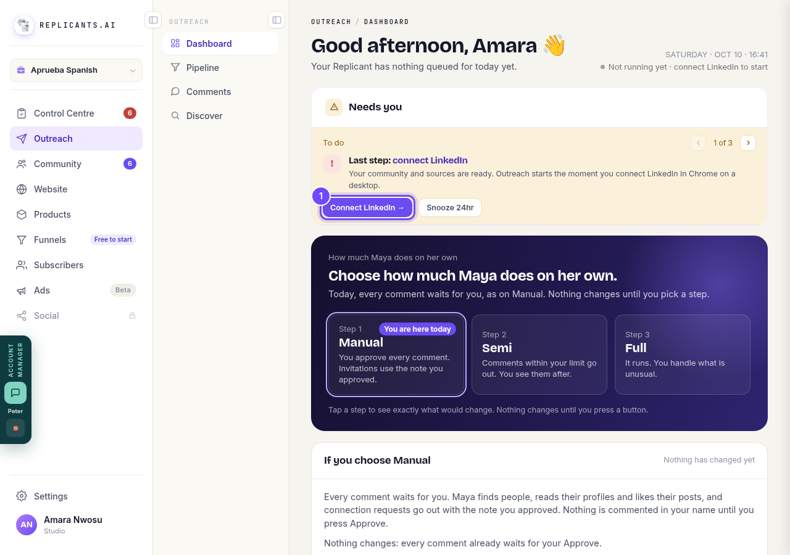Select the Step 2 Semi card

click(539, 355)
